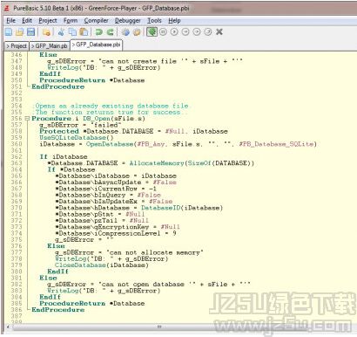The width and height of the screenshot is (357, 337).
Task: Click the Paste clipboard icon
Action: (84, 32)
